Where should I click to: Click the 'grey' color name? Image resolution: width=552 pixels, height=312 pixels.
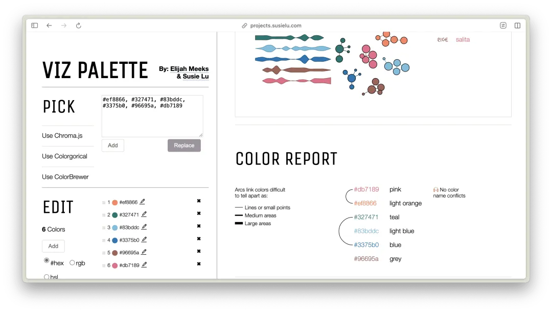pyautogui.click(x=395, y=259)
